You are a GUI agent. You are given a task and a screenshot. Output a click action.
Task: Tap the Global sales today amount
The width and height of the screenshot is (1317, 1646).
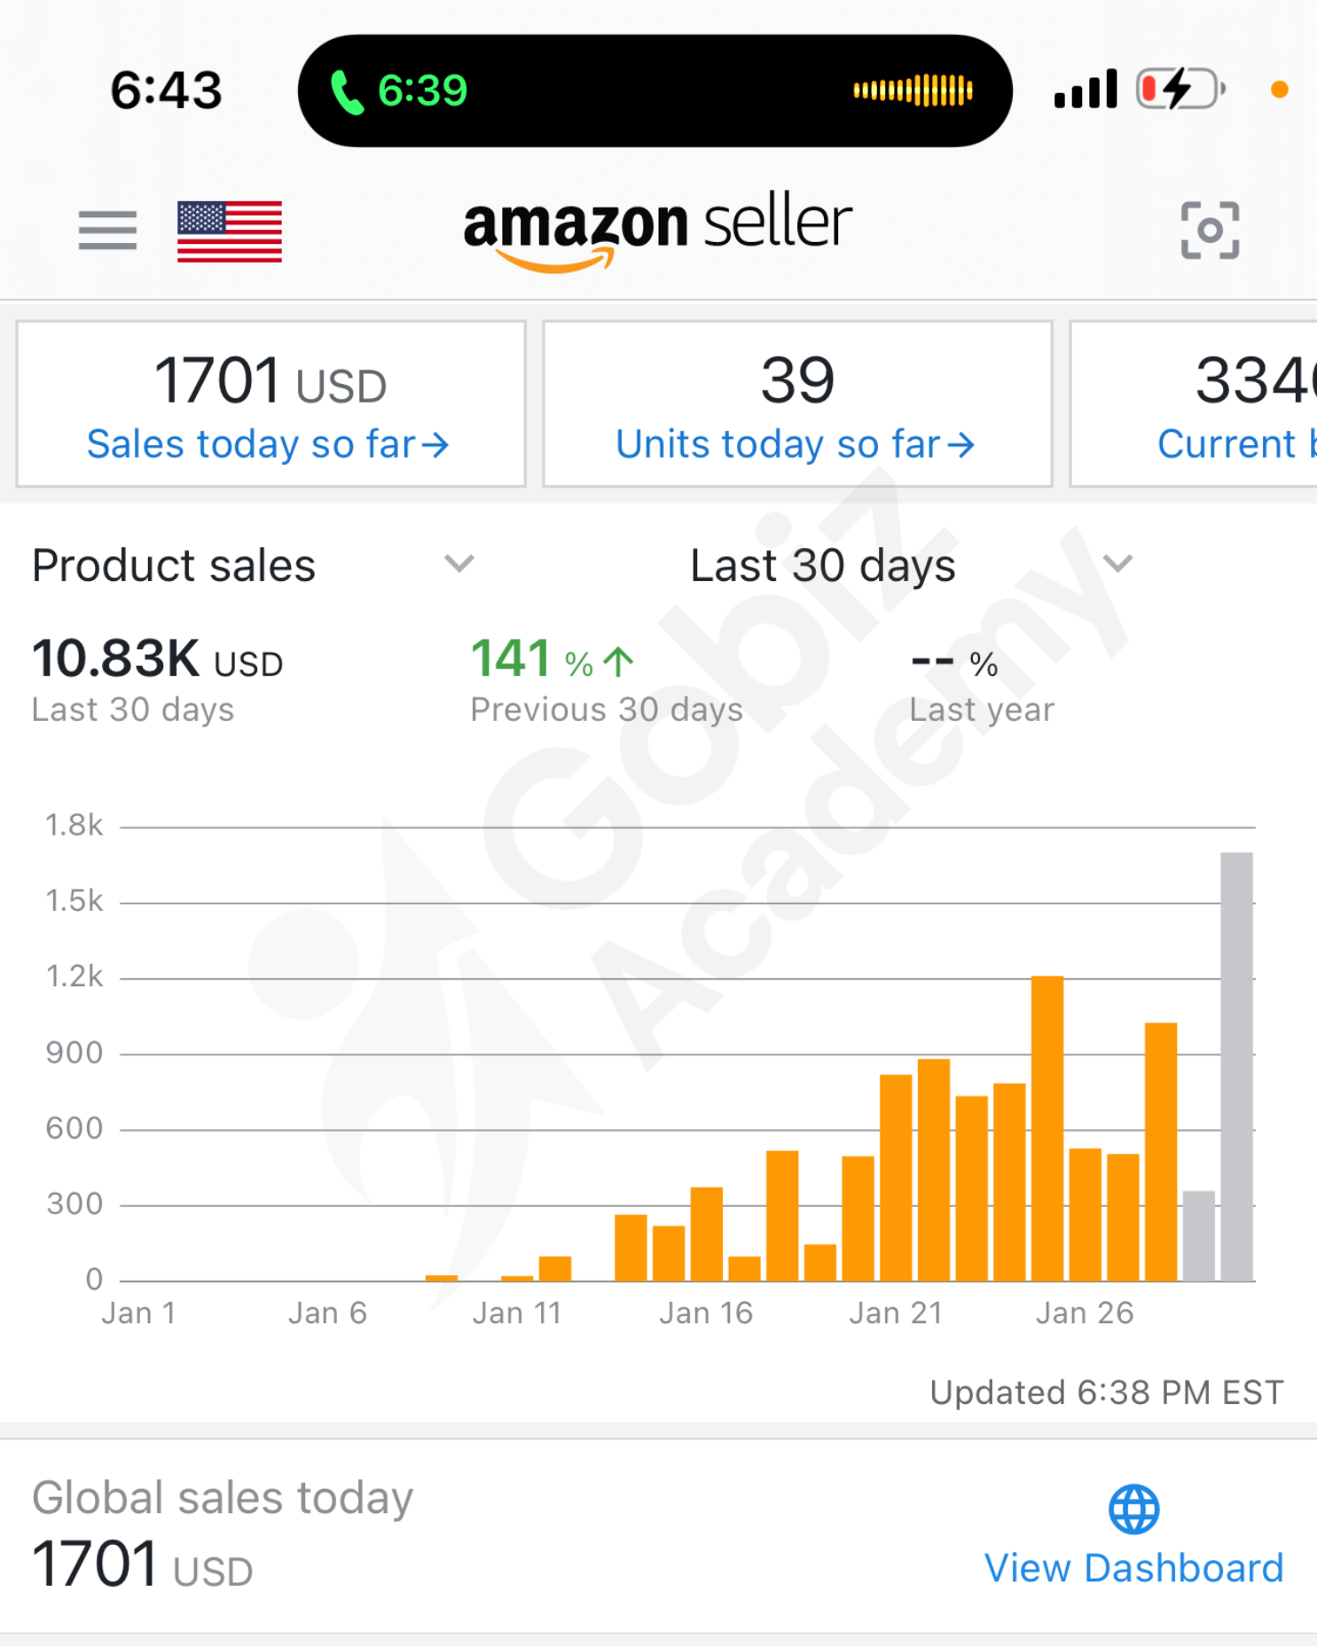[142, 1564]
